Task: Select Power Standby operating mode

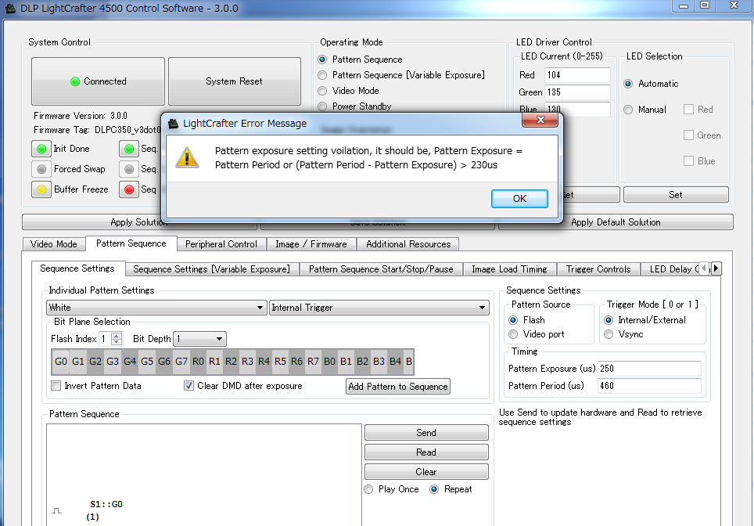Action: [322, 106]
